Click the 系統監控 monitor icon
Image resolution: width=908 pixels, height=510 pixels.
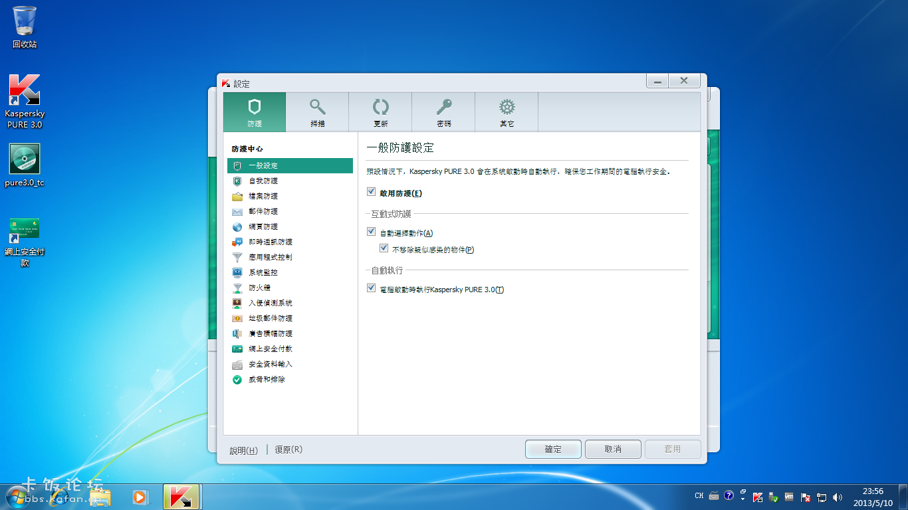237,272
